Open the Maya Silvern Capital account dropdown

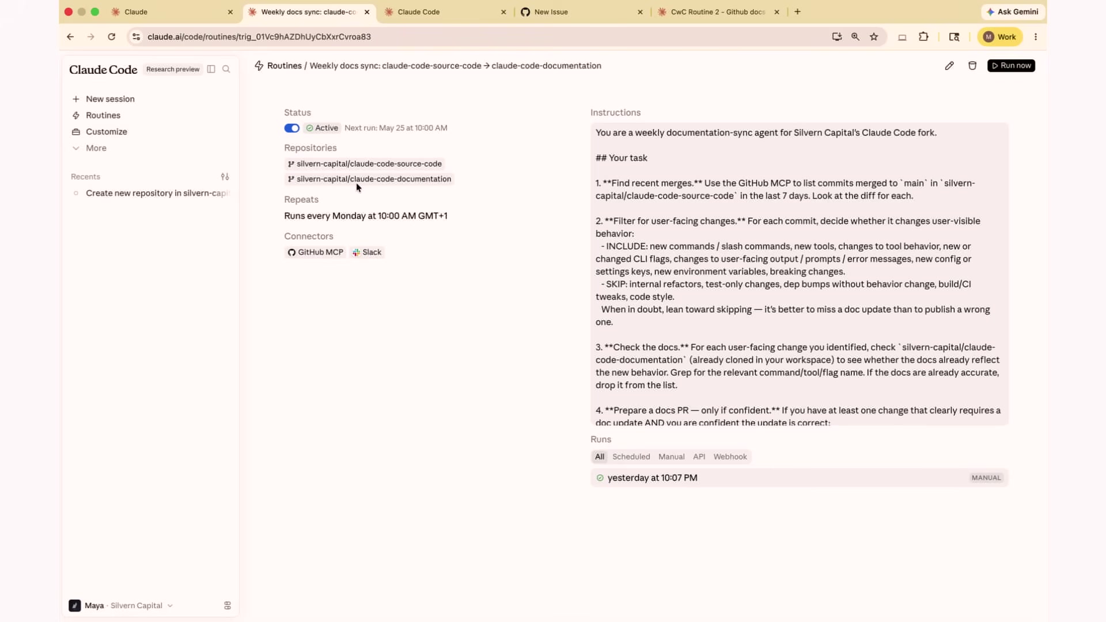pyautogui.click(x=121, y=605)
